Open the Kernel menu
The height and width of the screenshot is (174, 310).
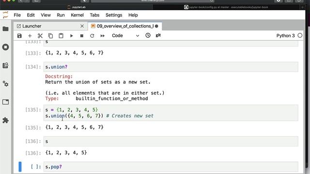coord(77,15)
